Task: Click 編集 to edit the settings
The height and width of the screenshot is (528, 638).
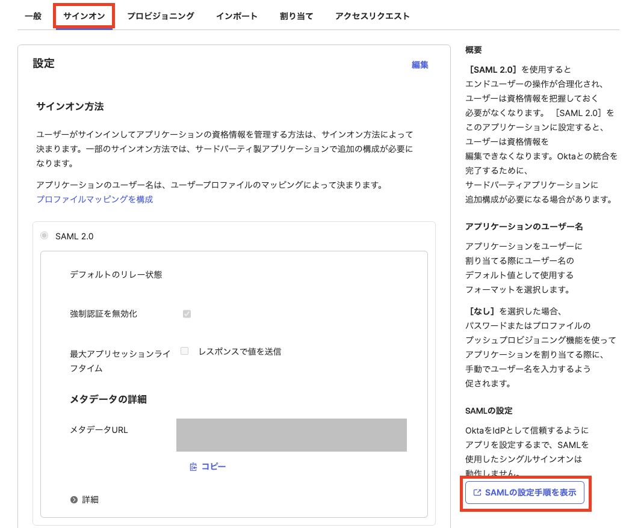Action: click(x=420, y=65)
